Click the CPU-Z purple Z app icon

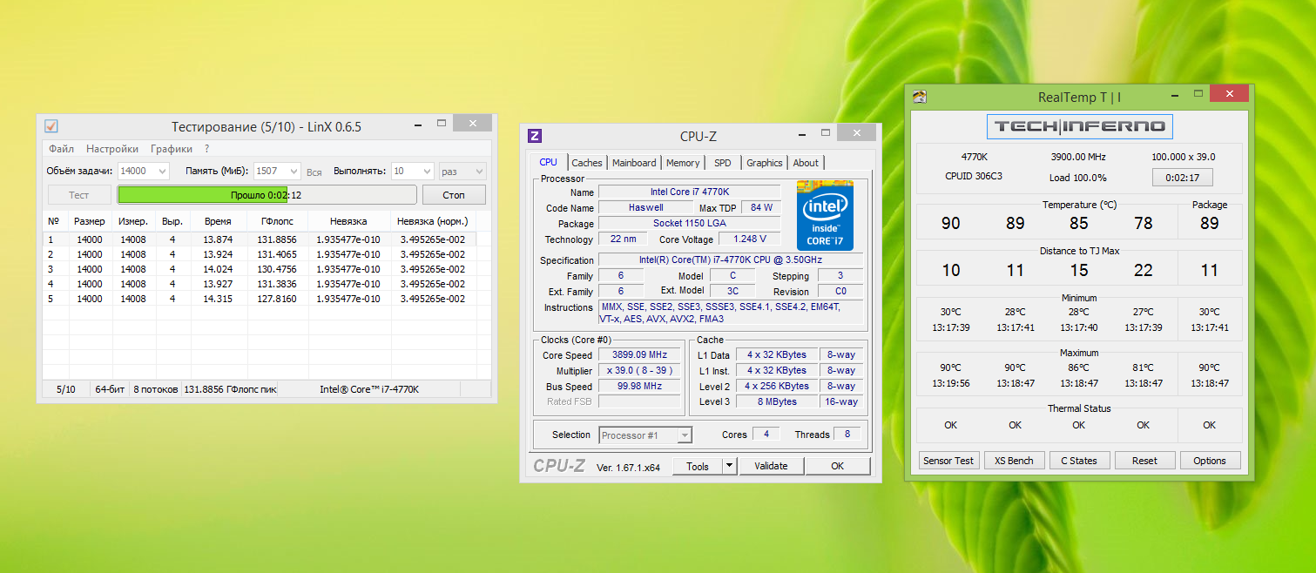tap(535, 136)
